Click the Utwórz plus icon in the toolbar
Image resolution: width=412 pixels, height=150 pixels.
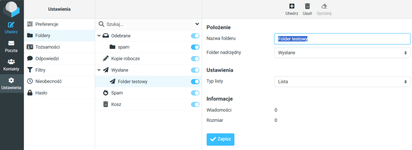(292, 6)
